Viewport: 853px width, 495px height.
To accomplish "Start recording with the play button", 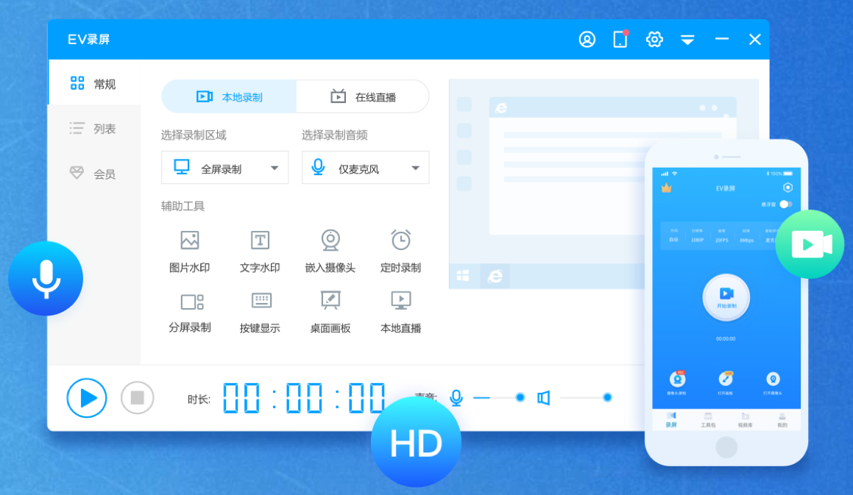I will [x=87, y=398].
